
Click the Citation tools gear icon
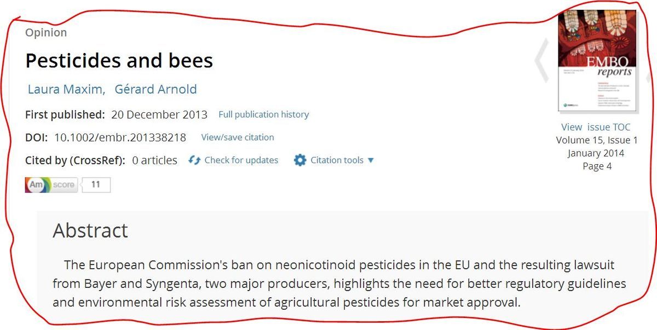300,160
